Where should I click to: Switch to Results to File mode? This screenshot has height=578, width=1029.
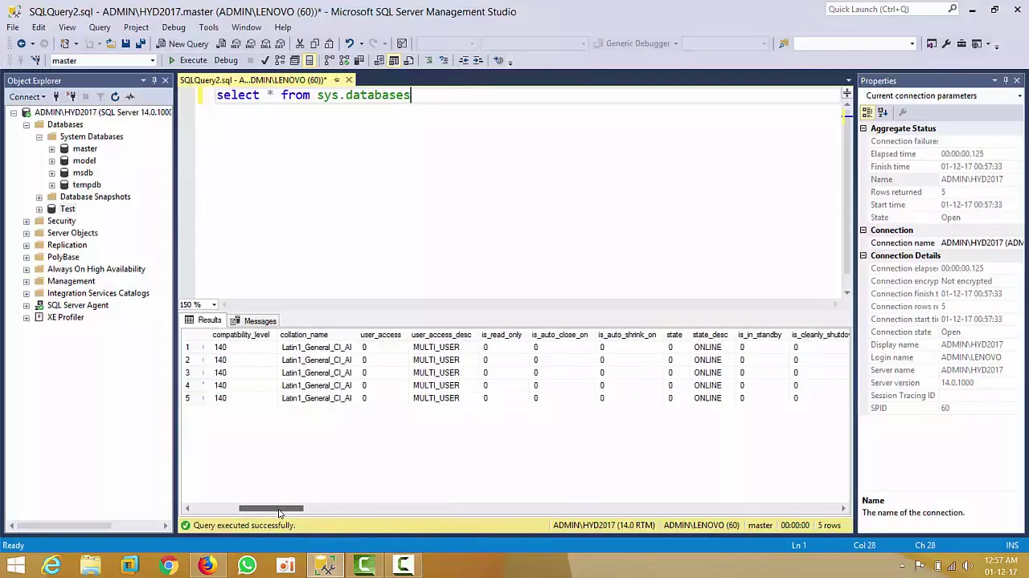point(408,60)
